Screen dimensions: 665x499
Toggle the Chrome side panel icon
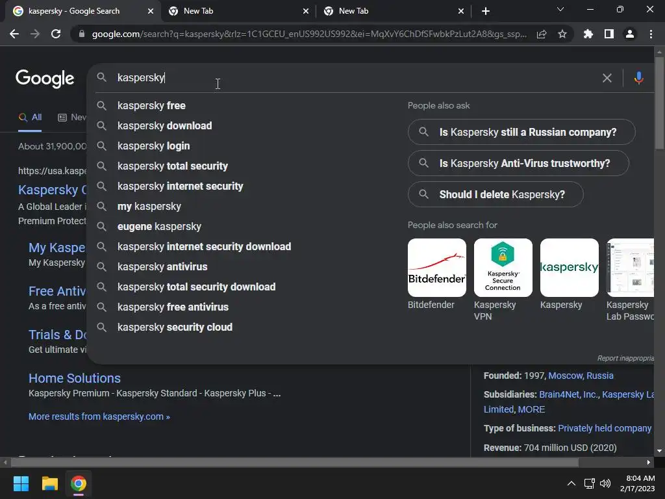click(x=609, y=34)
